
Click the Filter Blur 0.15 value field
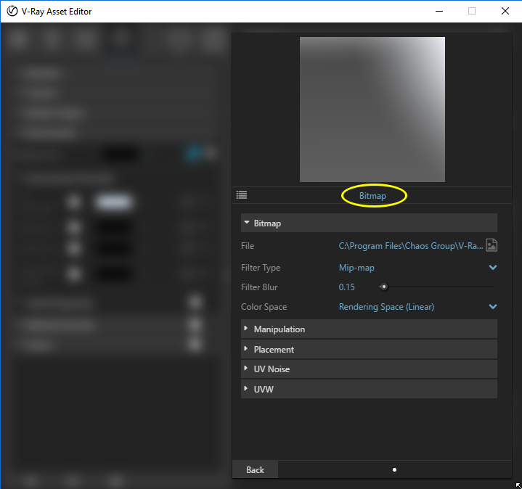[x=346, y=287]
